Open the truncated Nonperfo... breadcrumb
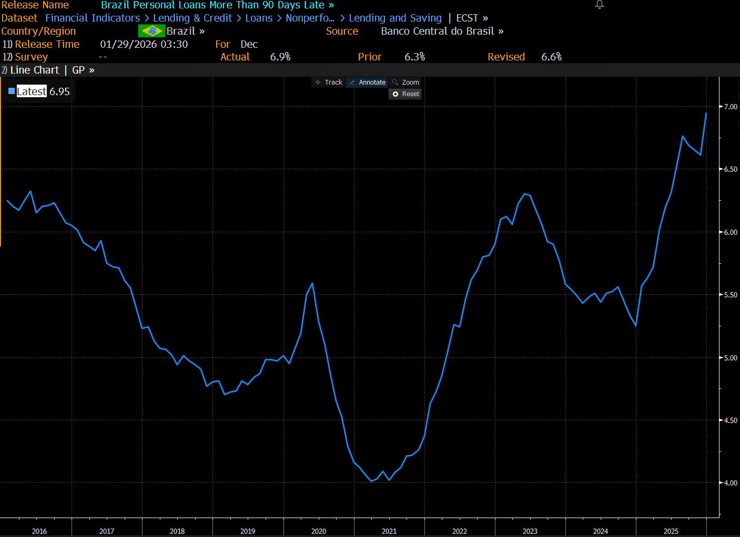Screen dimensions: 740x537 click(310, 18)
